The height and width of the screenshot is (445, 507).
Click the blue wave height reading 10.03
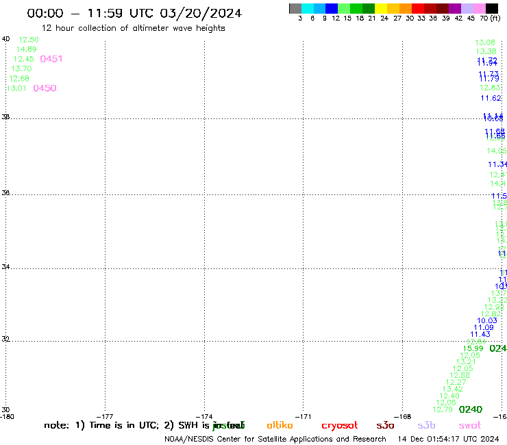[x=487, y=320]
